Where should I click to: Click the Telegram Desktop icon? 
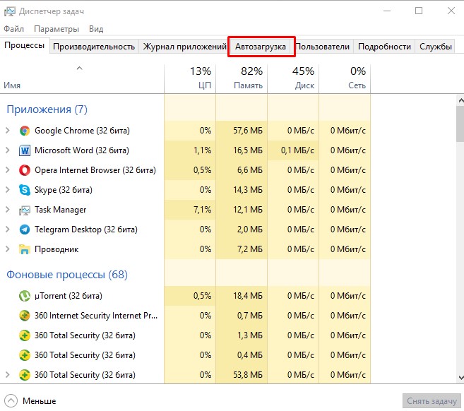(x=25, y=230)
